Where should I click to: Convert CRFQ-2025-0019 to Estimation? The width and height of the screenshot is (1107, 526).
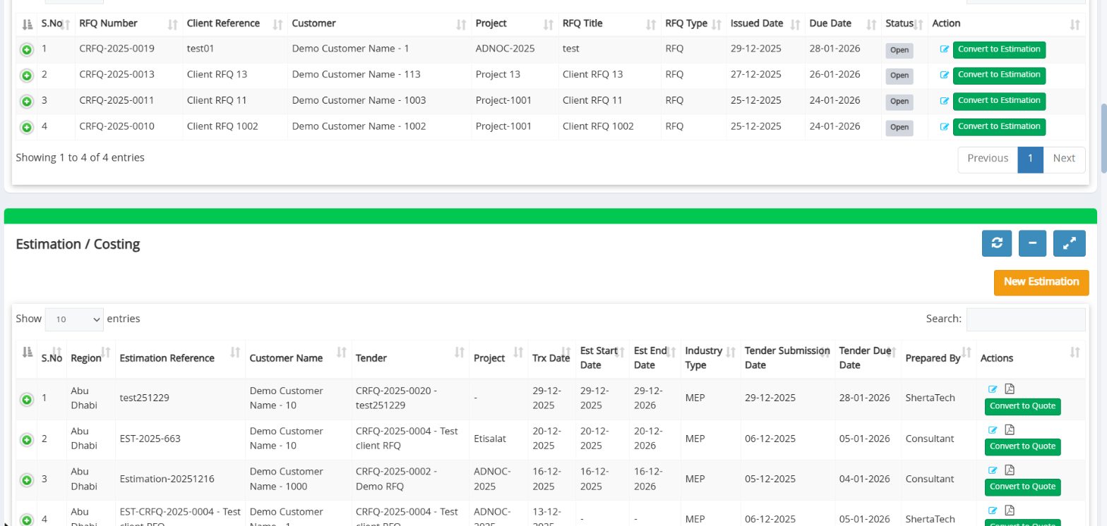(x=999, y=50)
